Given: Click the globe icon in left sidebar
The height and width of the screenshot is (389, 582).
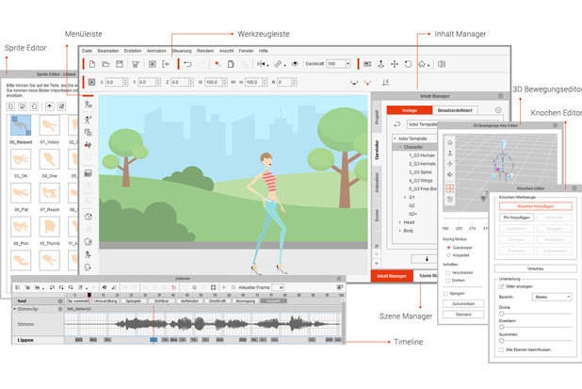Looking at the screenshot, I should [x=89, y=217].
